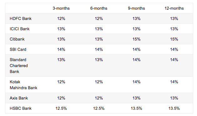Click the 9-months column header
The height and width of the screenshot is (116, 197).
pyautogui.click(x=136, y=8)
